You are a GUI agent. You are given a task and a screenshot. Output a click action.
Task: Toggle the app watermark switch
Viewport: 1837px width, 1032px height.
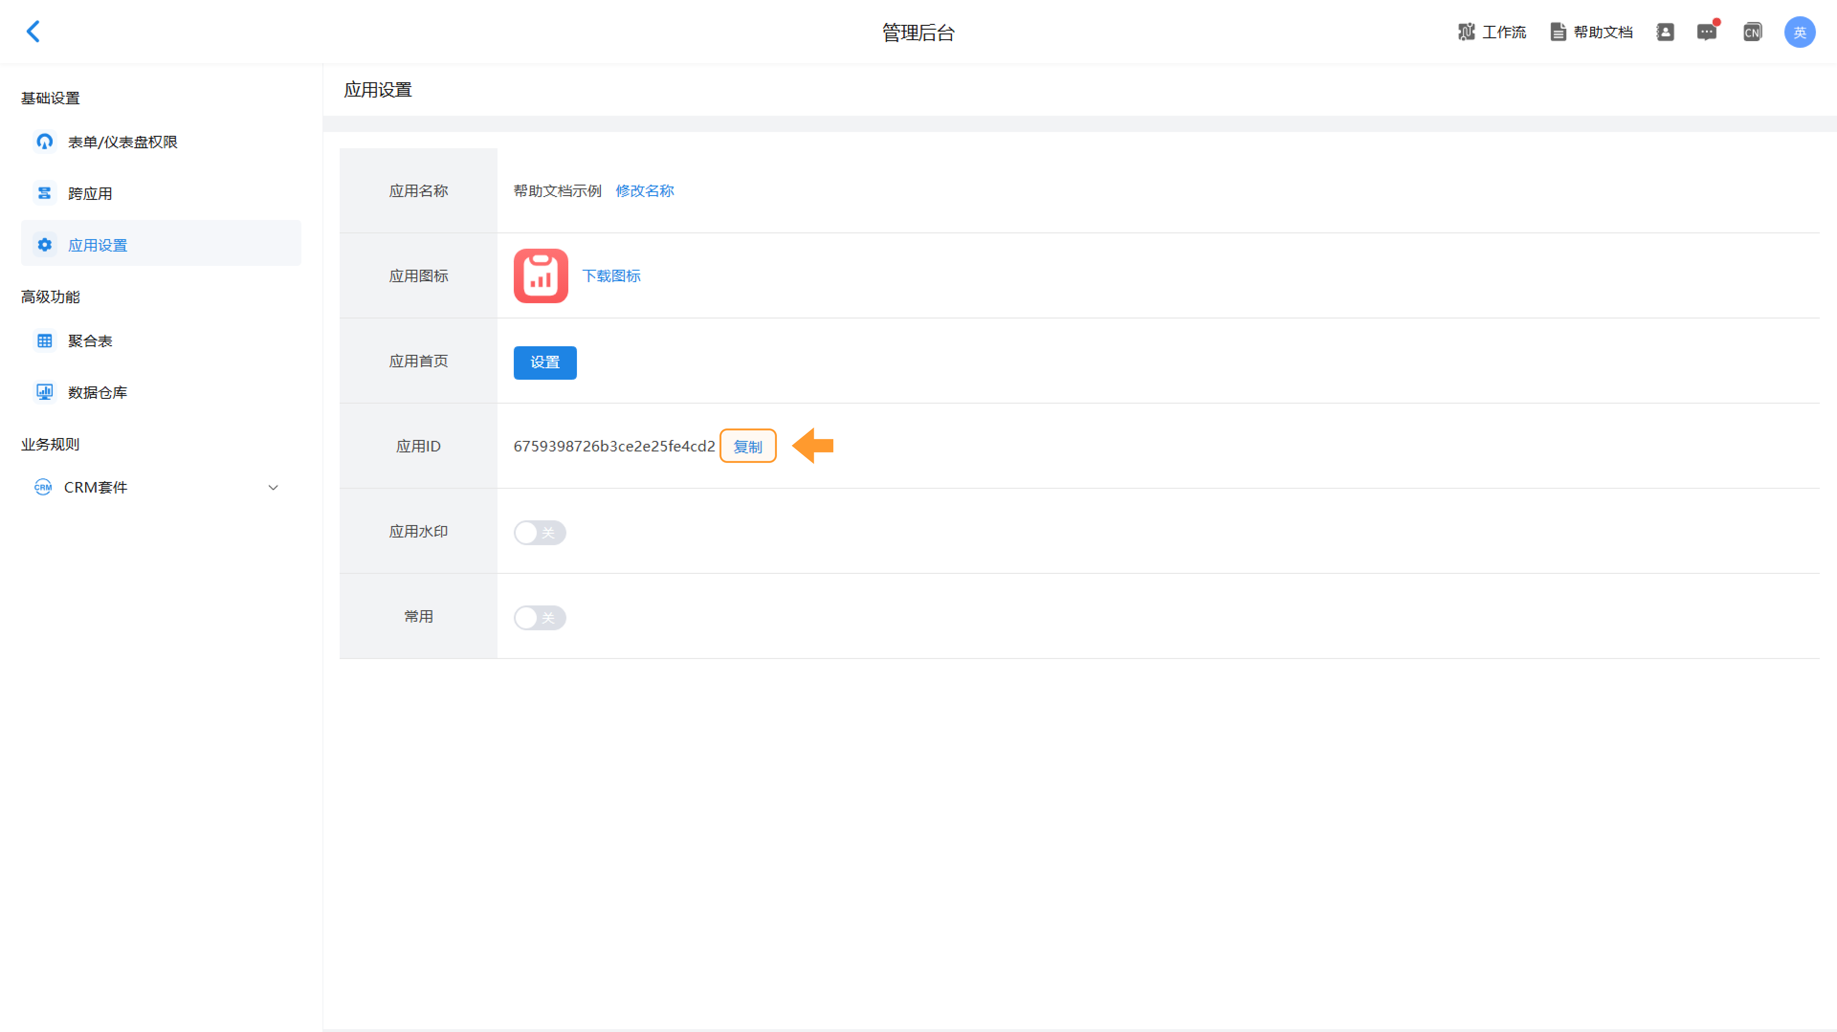[x=539, y=532]
